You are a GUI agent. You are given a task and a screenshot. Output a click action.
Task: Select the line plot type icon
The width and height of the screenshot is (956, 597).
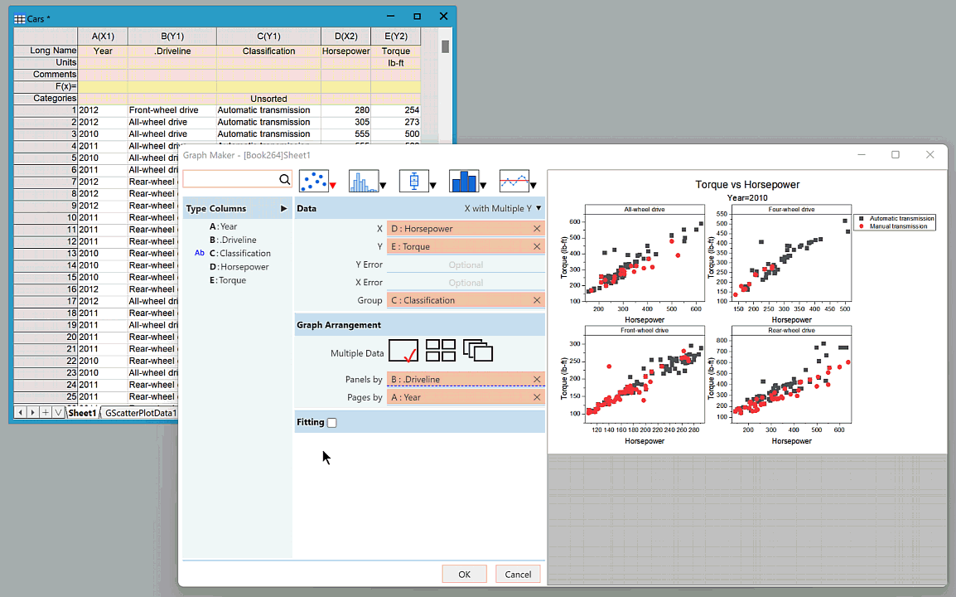click(513, 181)
